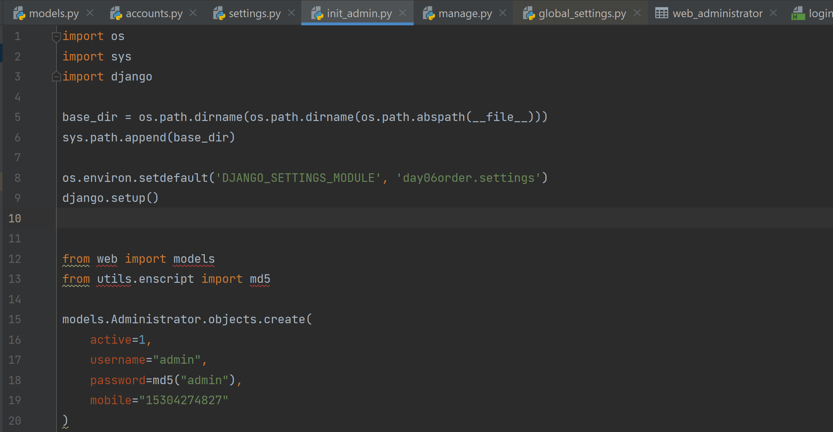The image size is (833, 432).
Task: Click 'utils.enscript' on line 13
Action: 146,279
